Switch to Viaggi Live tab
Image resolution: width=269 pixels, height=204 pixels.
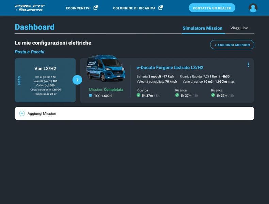[239, 28]
